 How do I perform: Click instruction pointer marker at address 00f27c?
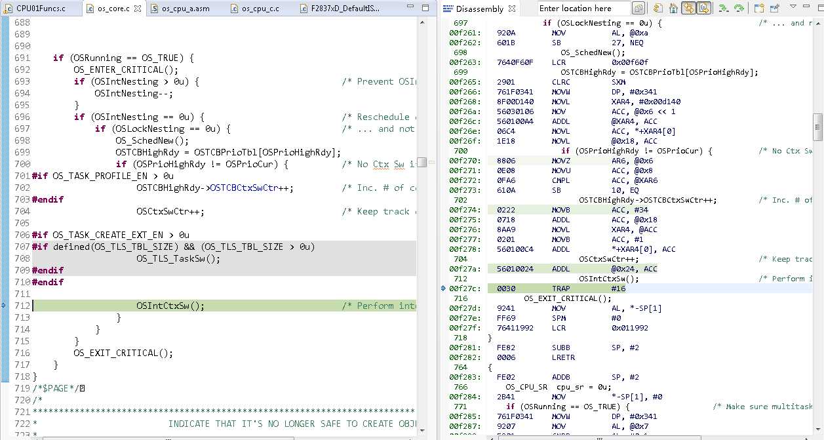(x=444, y=289)
